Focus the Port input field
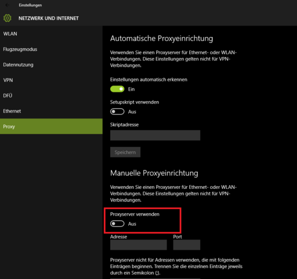Screen dimensions: 297x279 (x=187, y=245)
